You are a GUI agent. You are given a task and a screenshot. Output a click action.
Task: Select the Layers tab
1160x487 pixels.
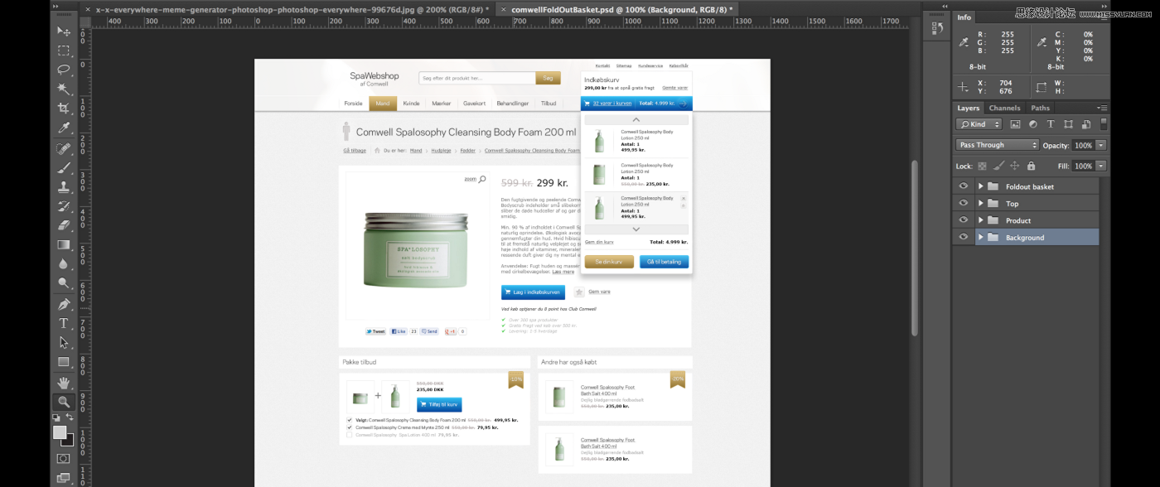968,108
